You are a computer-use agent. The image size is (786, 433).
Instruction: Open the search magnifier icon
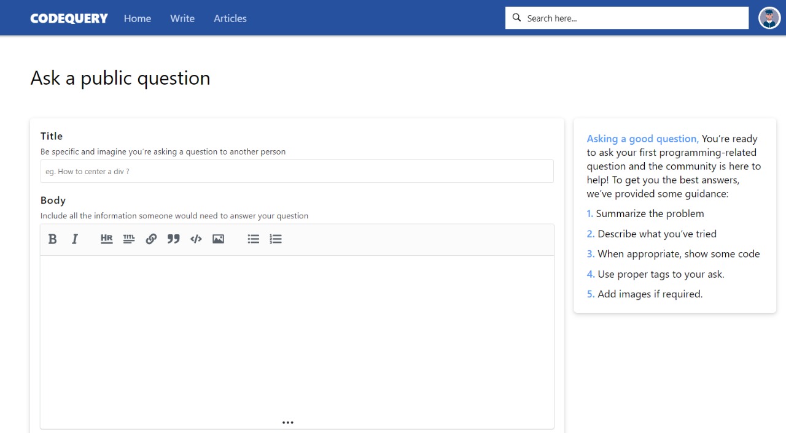pos(516,18)
